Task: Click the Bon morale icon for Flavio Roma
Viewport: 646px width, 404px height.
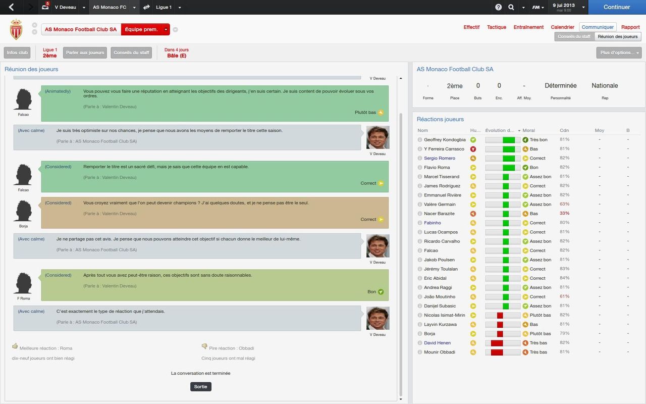Action: [525, 167]
